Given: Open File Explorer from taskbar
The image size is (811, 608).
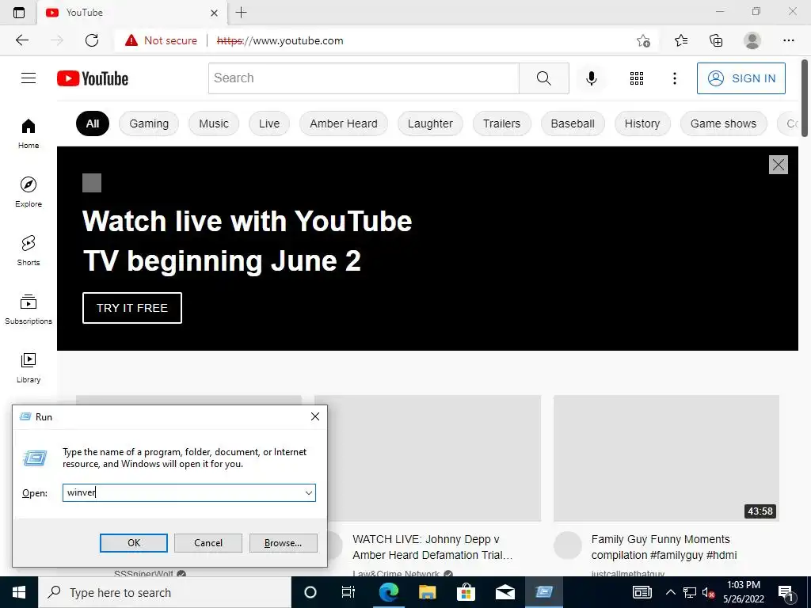Looking at the screenshot, I should pyautogui.click(x=427, y=592).
